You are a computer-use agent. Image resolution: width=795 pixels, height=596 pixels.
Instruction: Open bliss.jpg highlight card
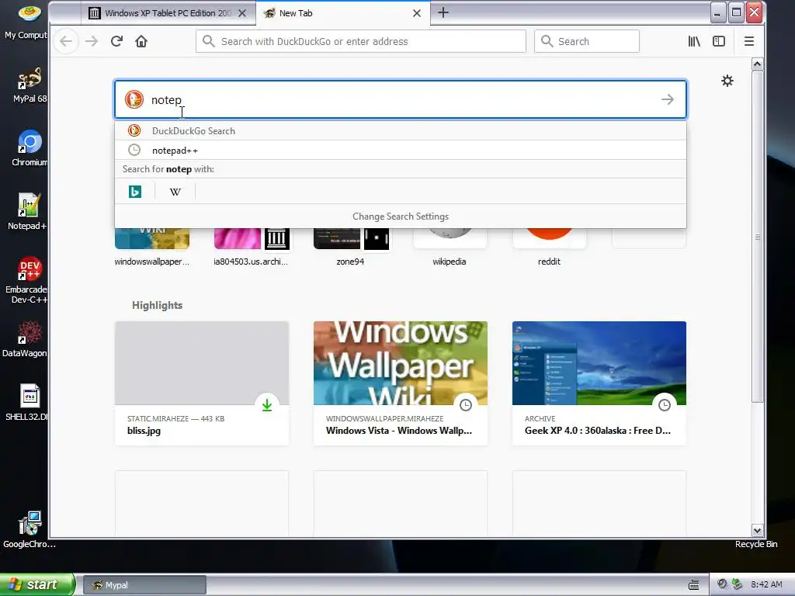[202, 383]
